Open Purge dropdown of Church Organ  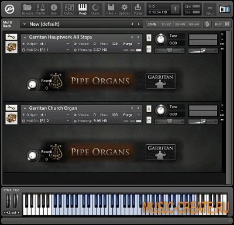coord(132,115)
